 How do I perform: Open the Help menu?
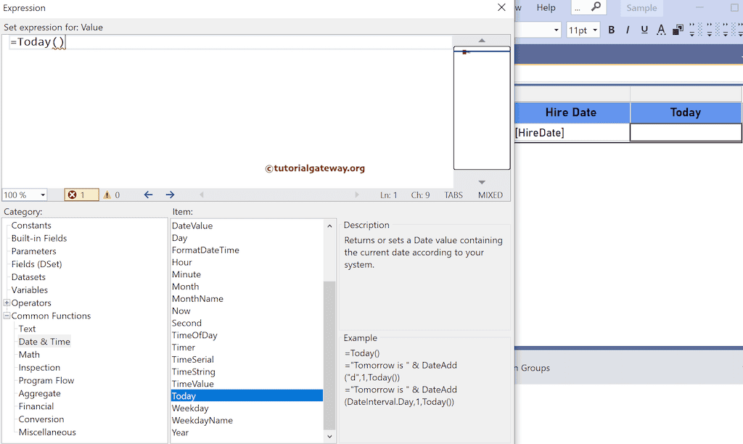(x=546, y=8)
